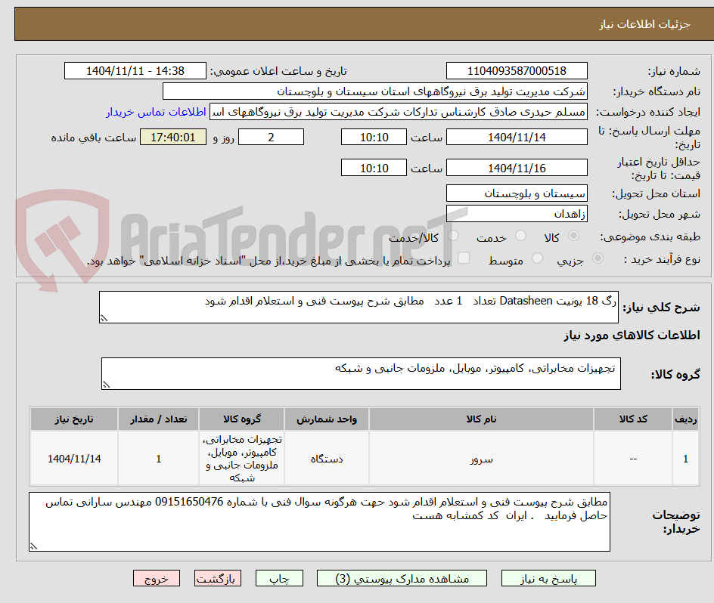Select the متوسط purchase type radio
714x603 pixels.
click(x=537, y=258)
